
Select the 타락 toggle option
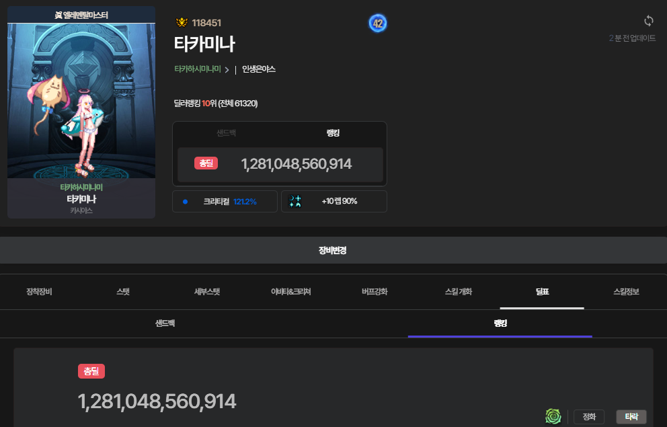(x=631, y=417)
